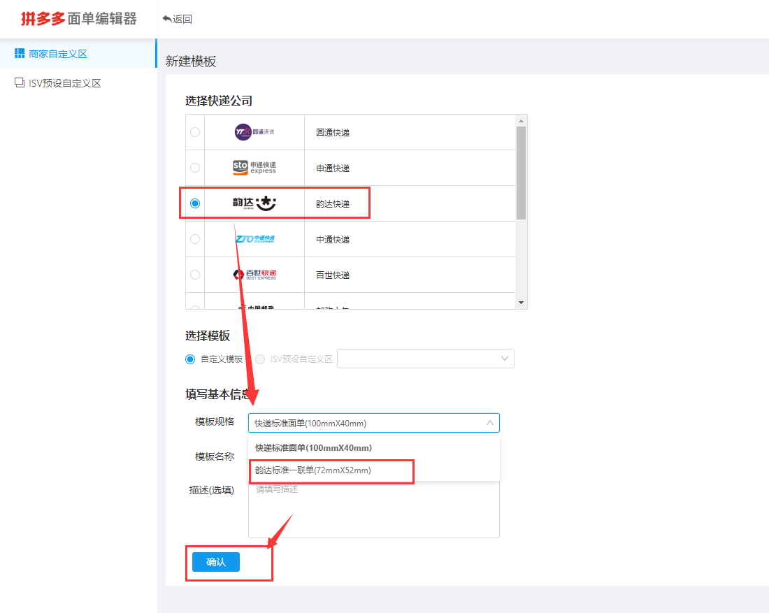Viewport: 769px width, 613px height.
Task: Select the 韵达快递 radio button
Action: 195,203
